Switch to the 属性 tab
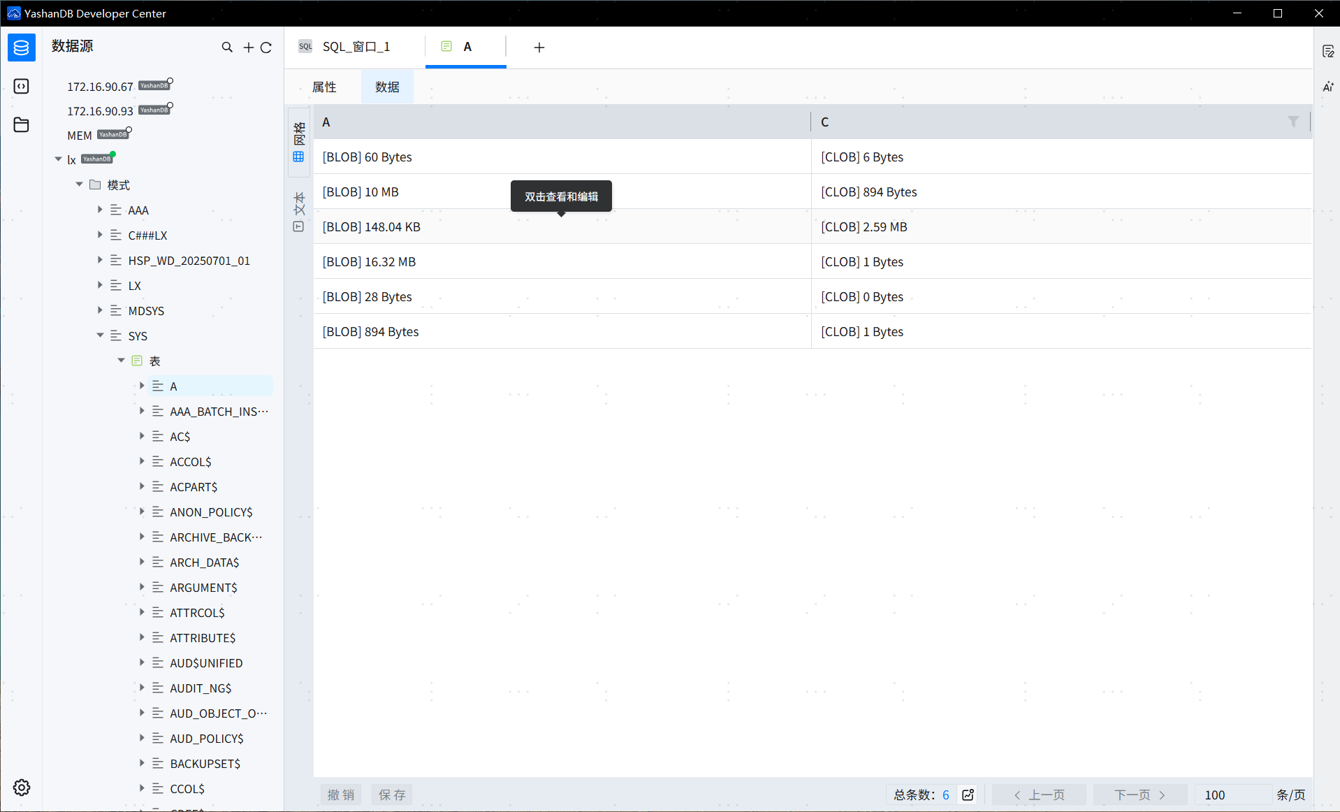This screenshot has width=1340, height=812. (324, 87)
